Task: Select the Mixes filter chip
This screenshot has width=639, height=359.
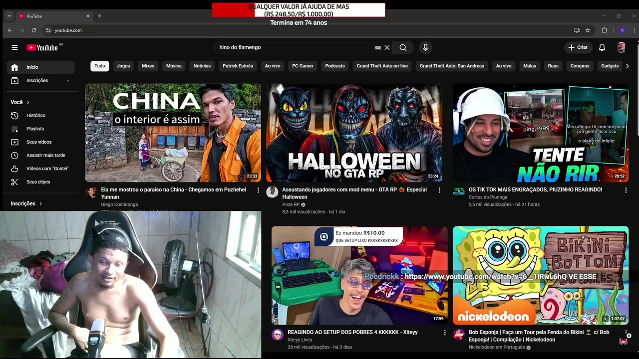Action: (x=148, y=66)
